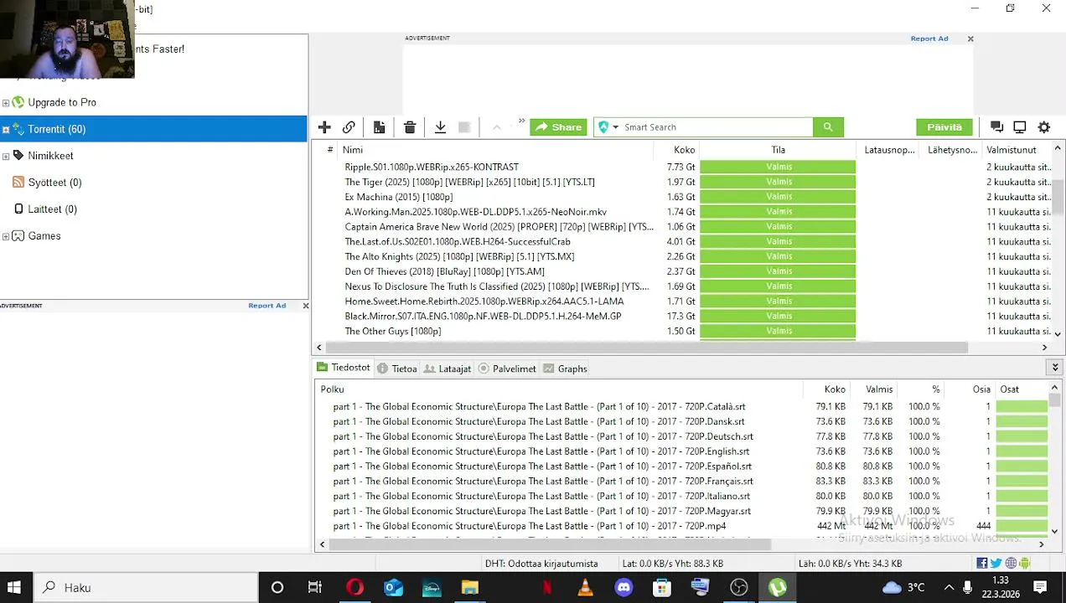This screenshot has width=1066, height=603.
Task: Open the chat bubbles icon in toolbar
Action: tap(996, 127)
